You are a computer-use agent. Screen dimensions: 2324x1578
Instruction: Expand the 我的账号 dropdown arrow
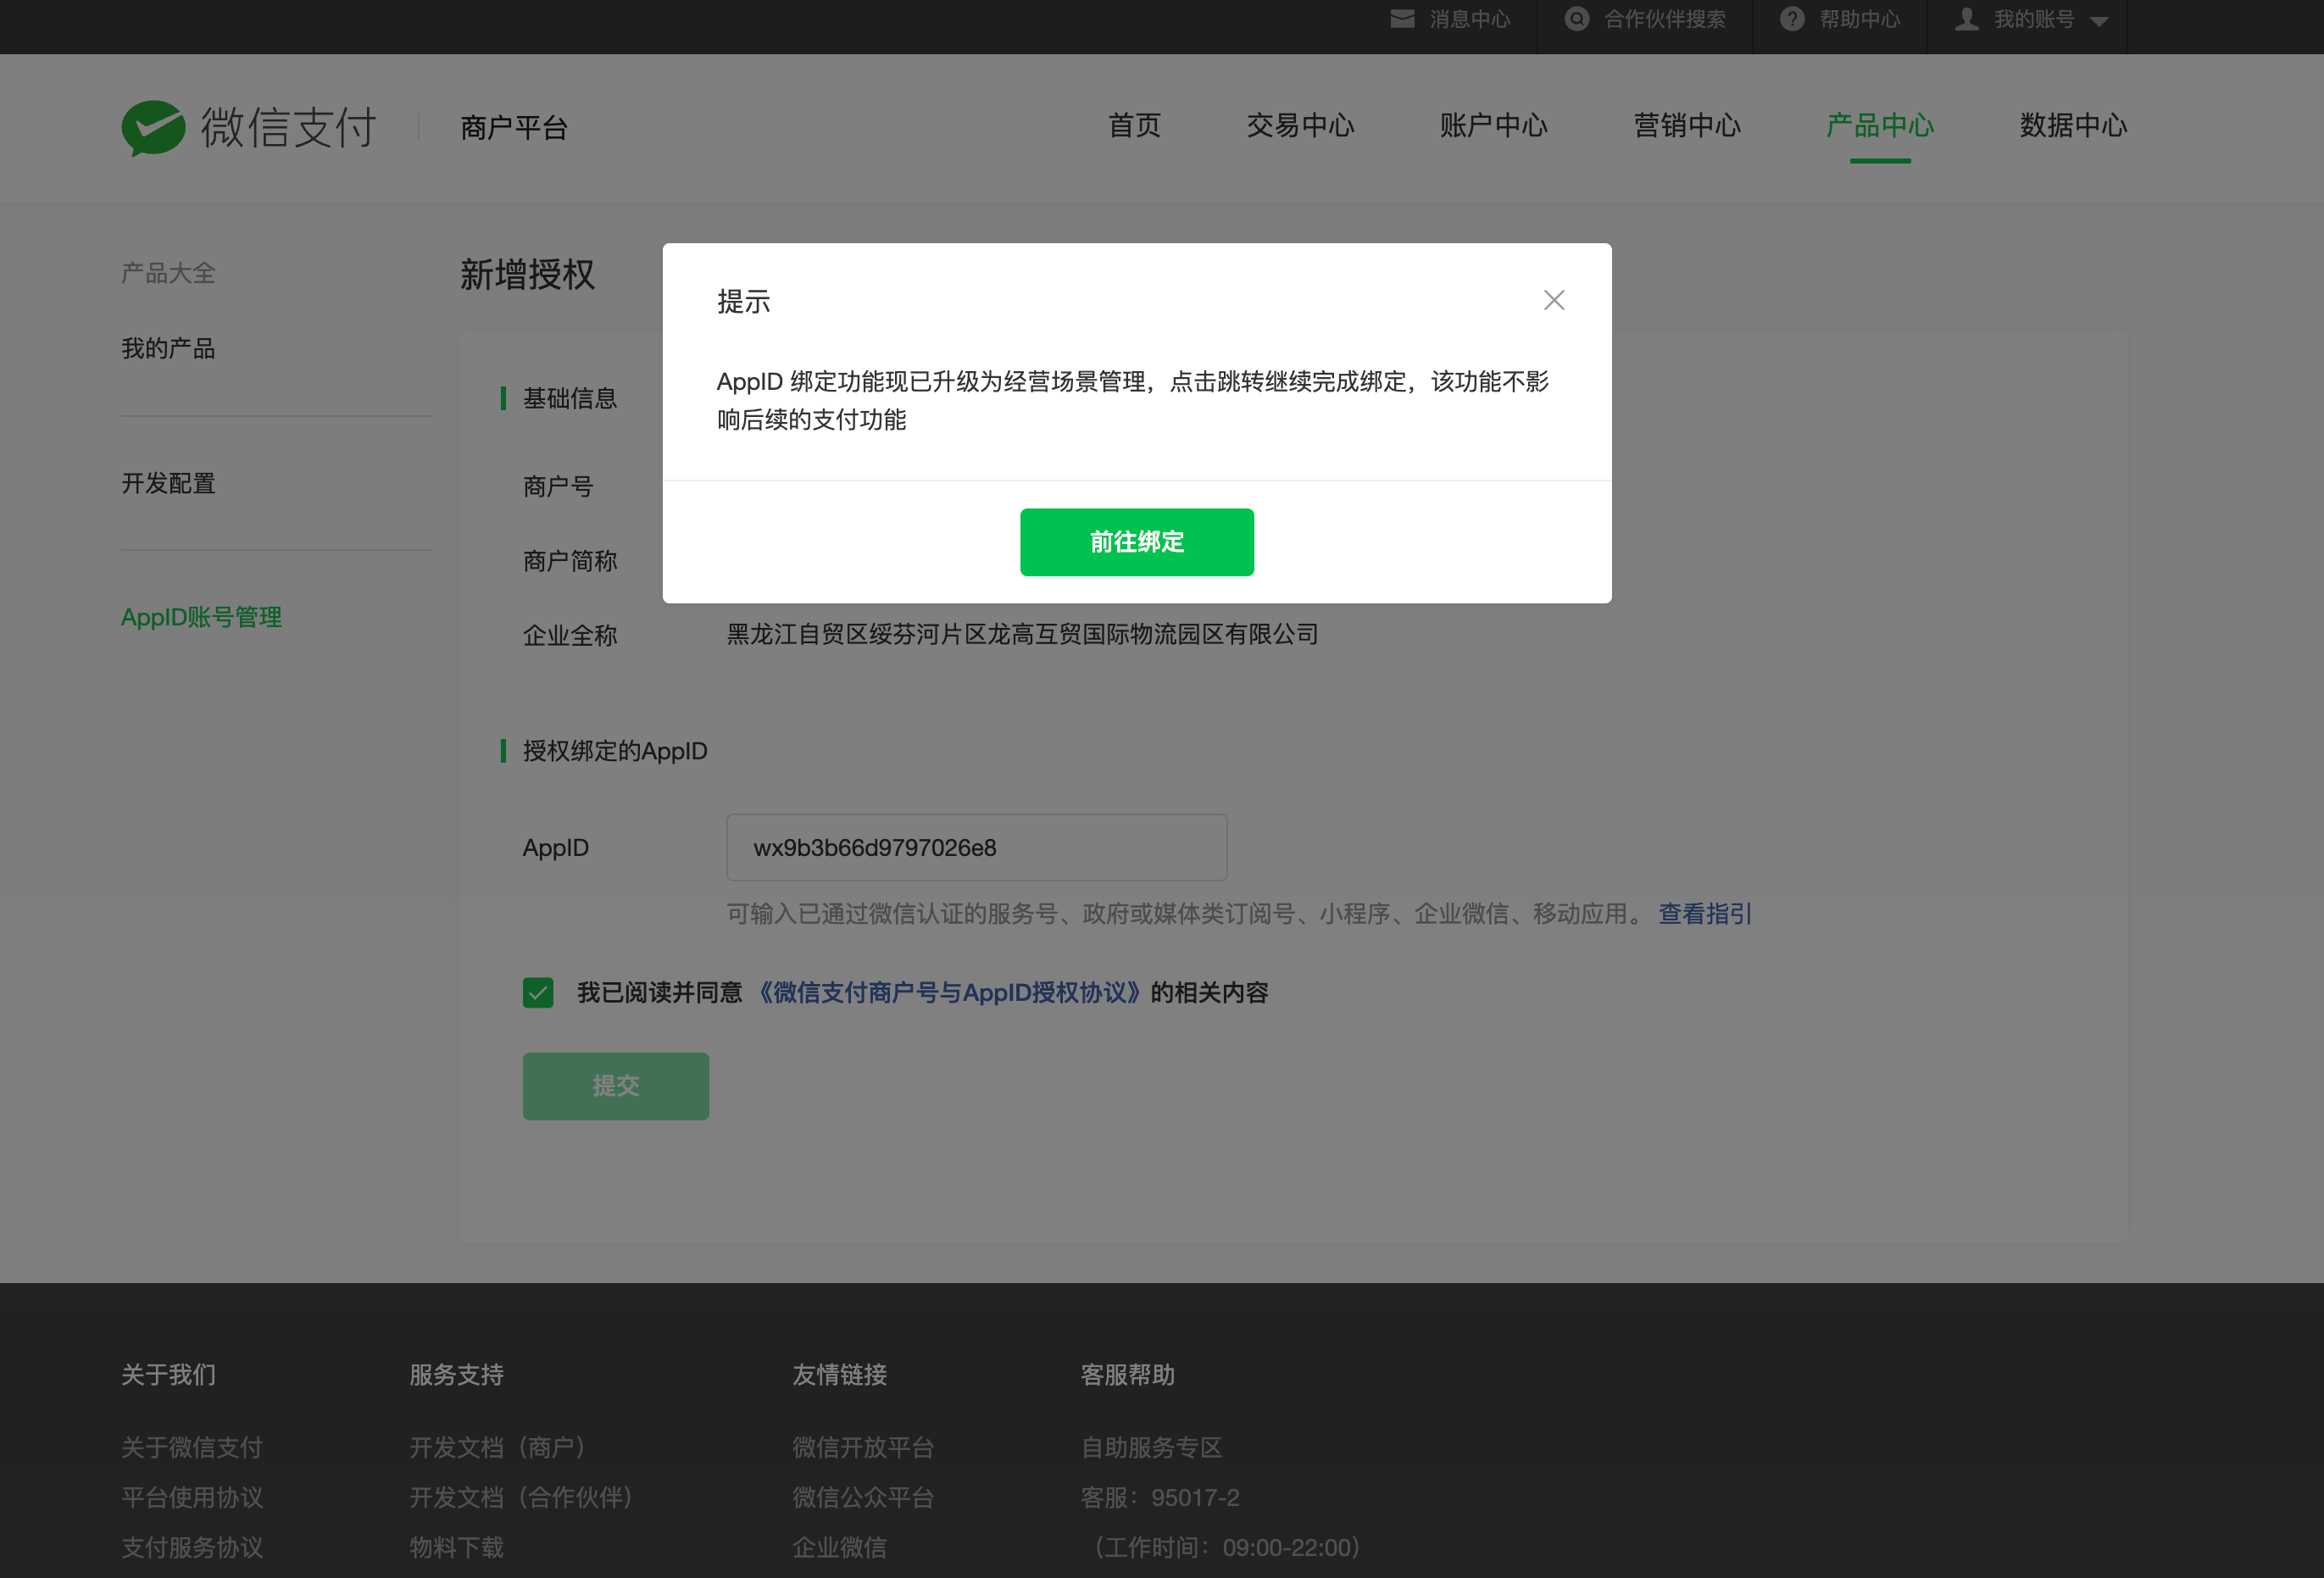pos(2099,21)
